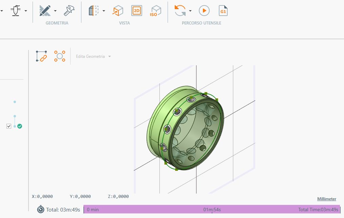Click the X:0,0000 coordinate readout
This screenshot has width=344, height=218.
click(x=42, y=197)
